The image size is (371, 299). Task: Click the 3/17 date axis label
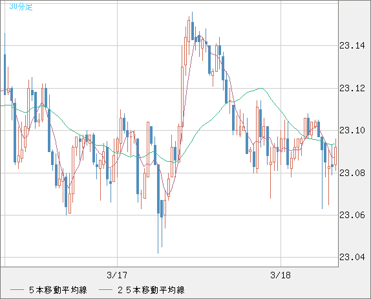(117, 275)
